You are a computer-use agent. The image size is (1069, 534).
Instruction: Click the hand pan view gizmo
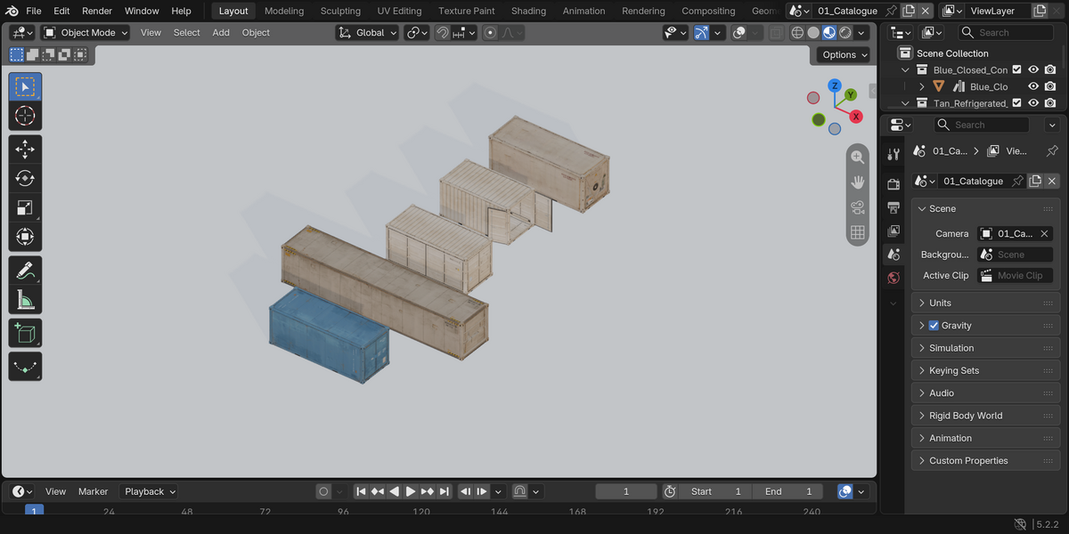pyautogui.click(x=857, y=182)
